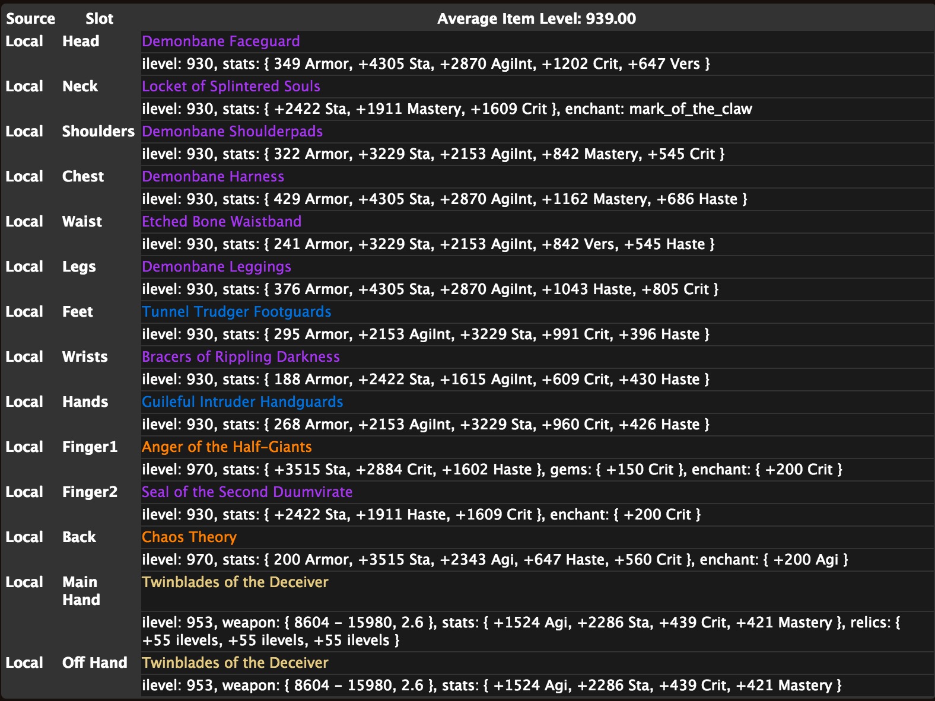935x701 pixels.
Task: Select the Hands slot label
Action: (x=85, y=402)
